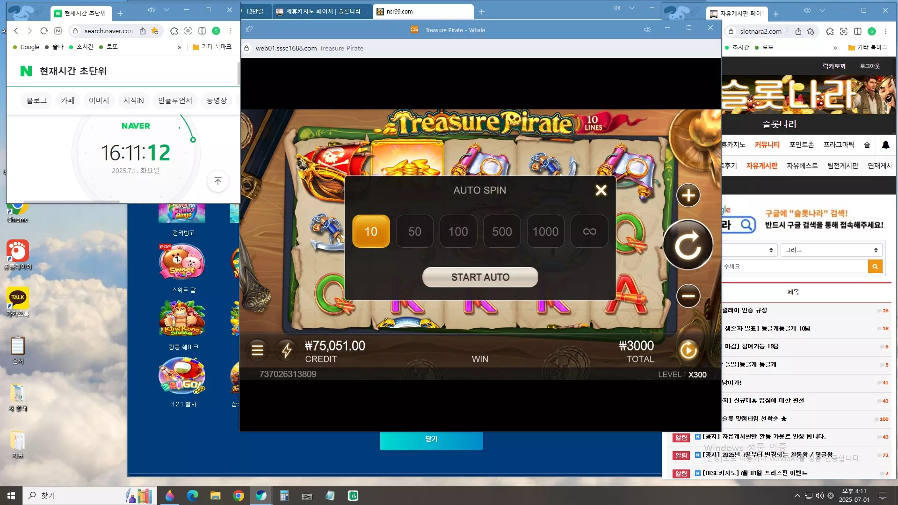This screenshot has width=898, height=505.
Task: Open the 스위트 팝 game thumbnail
Action: click(x=182, y=261)
